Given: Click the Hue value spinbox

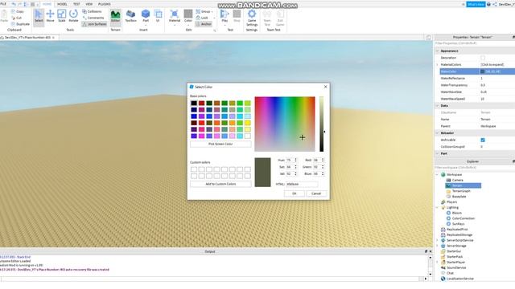Looking at the screenshot, I should [291, 160].
